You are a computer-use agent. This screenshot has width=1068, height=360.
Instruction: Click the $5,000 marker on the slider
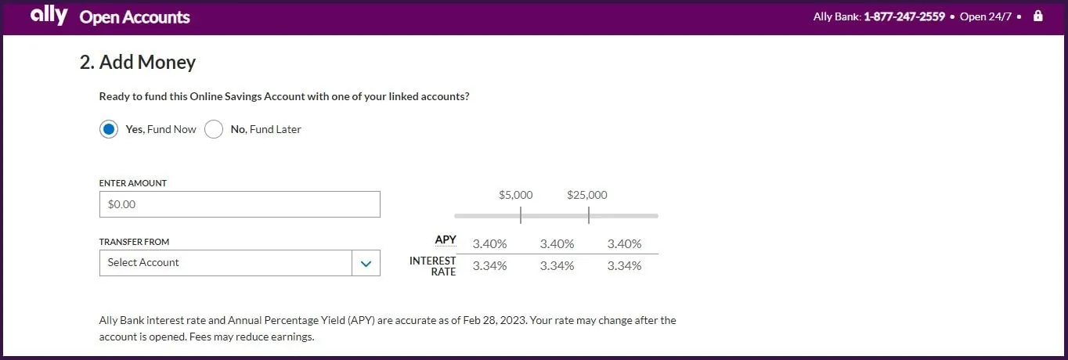[x=520, y=215]
